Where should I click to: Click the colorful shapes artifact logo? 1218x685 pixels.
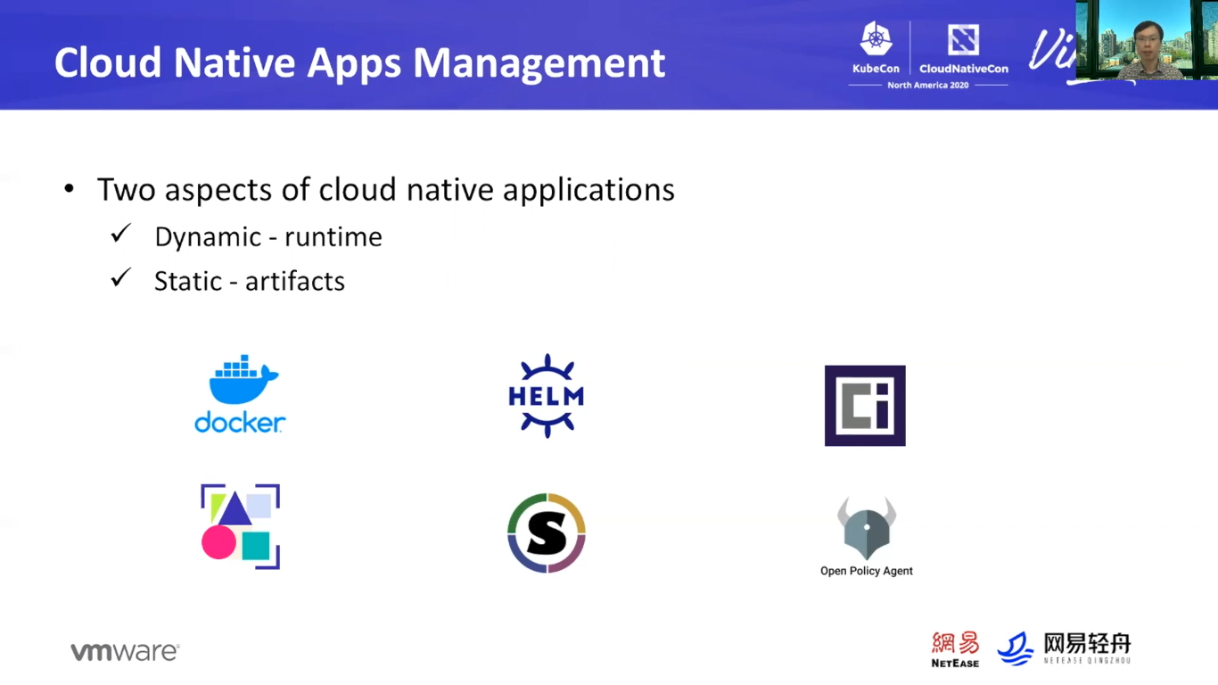pos(241,527)
